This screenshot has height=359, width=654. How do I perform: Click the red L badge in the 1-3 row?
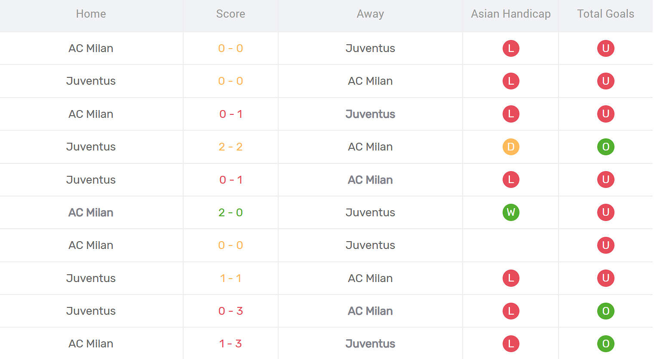[511, 344]
